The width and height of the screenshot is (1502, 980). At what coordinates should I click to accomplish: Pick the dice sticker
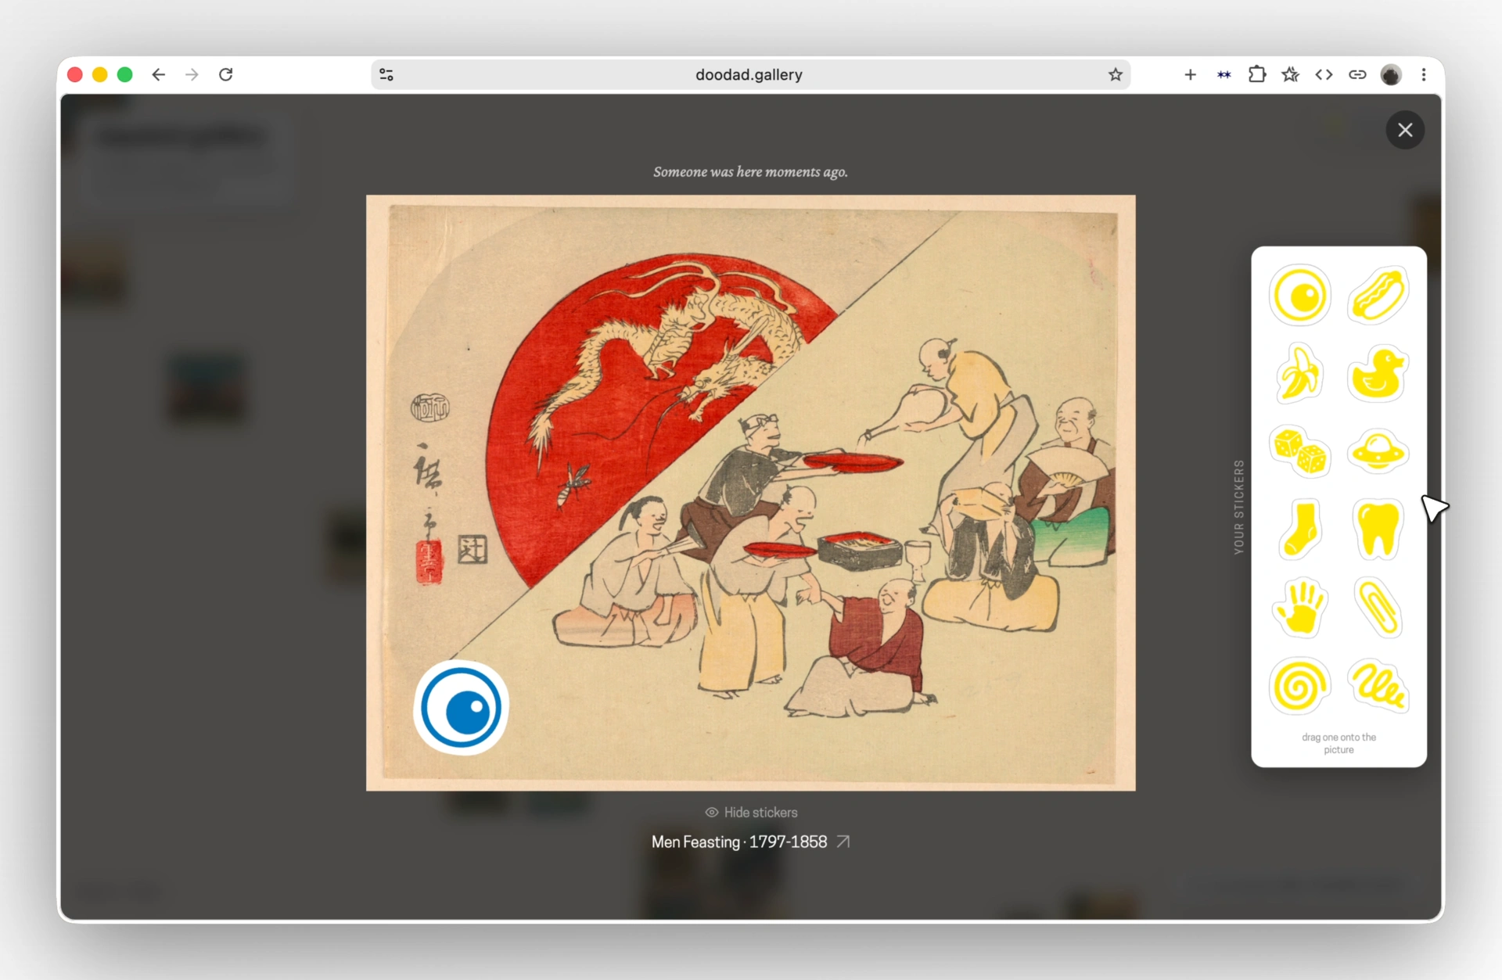[x=1299, y=451]
